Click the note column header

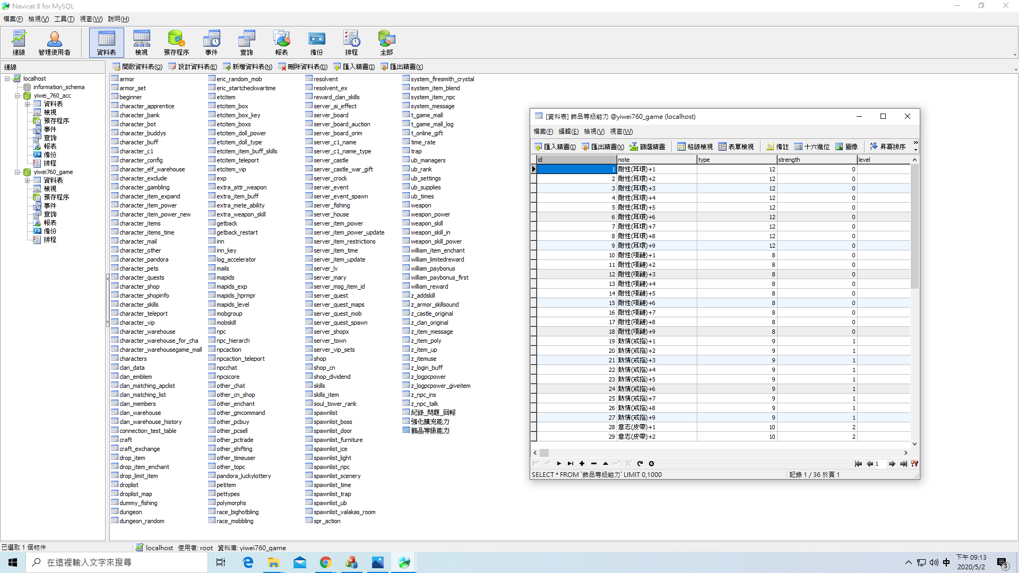click(x=657, y=160)
